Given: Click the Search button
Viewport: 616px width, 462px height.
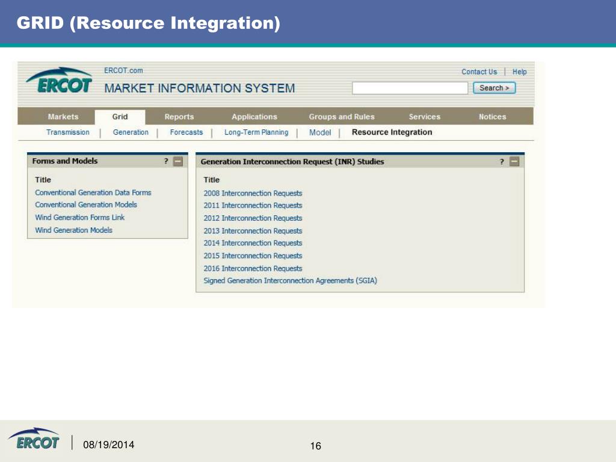Looking at the screenshot, I should [x=494, y=88].
